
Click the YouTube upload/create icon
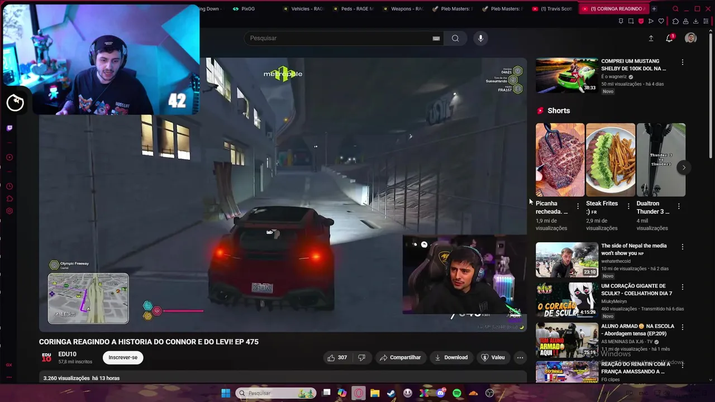click(651, 38)
